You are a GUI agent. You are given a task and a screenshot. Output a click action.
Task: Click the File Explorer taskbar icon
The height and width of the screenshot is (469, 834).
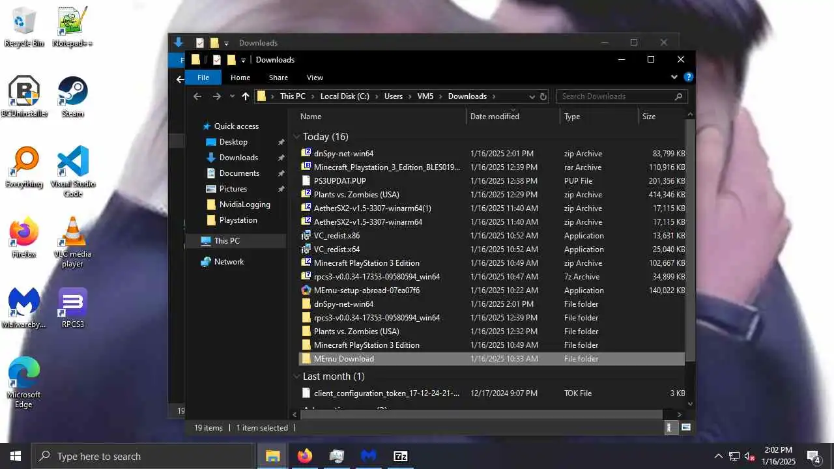[273, 456]
